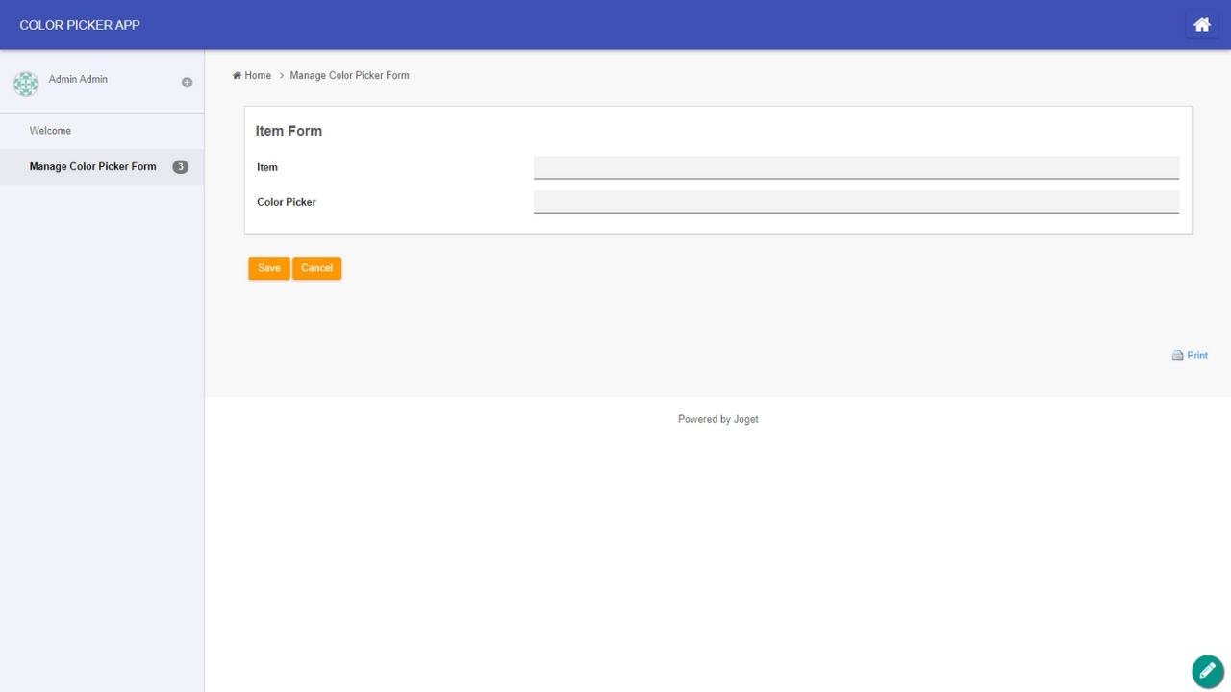The width and height of the screenshot is (1231, 692).
Task: Click the Powered by Joget footer text
Action: coord(717,419)
